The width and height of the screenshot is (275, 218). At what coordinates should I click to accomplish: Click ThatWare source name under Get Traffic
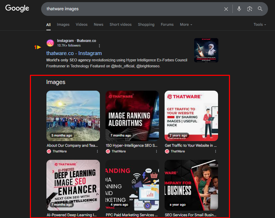click(x=178, y=151)
